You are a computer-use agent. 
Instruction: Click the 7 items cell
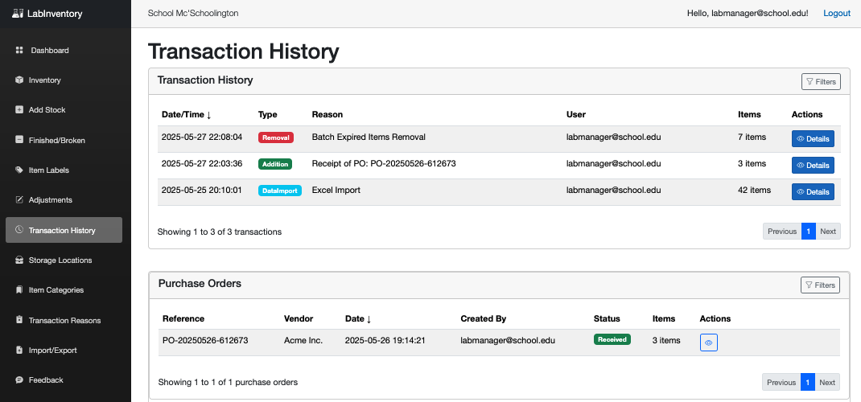pyautogui.click(x=752, y=137)
